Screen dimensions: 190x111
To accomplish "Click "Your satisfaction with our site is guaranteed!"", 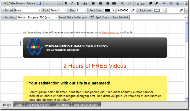I will [69, 83].
